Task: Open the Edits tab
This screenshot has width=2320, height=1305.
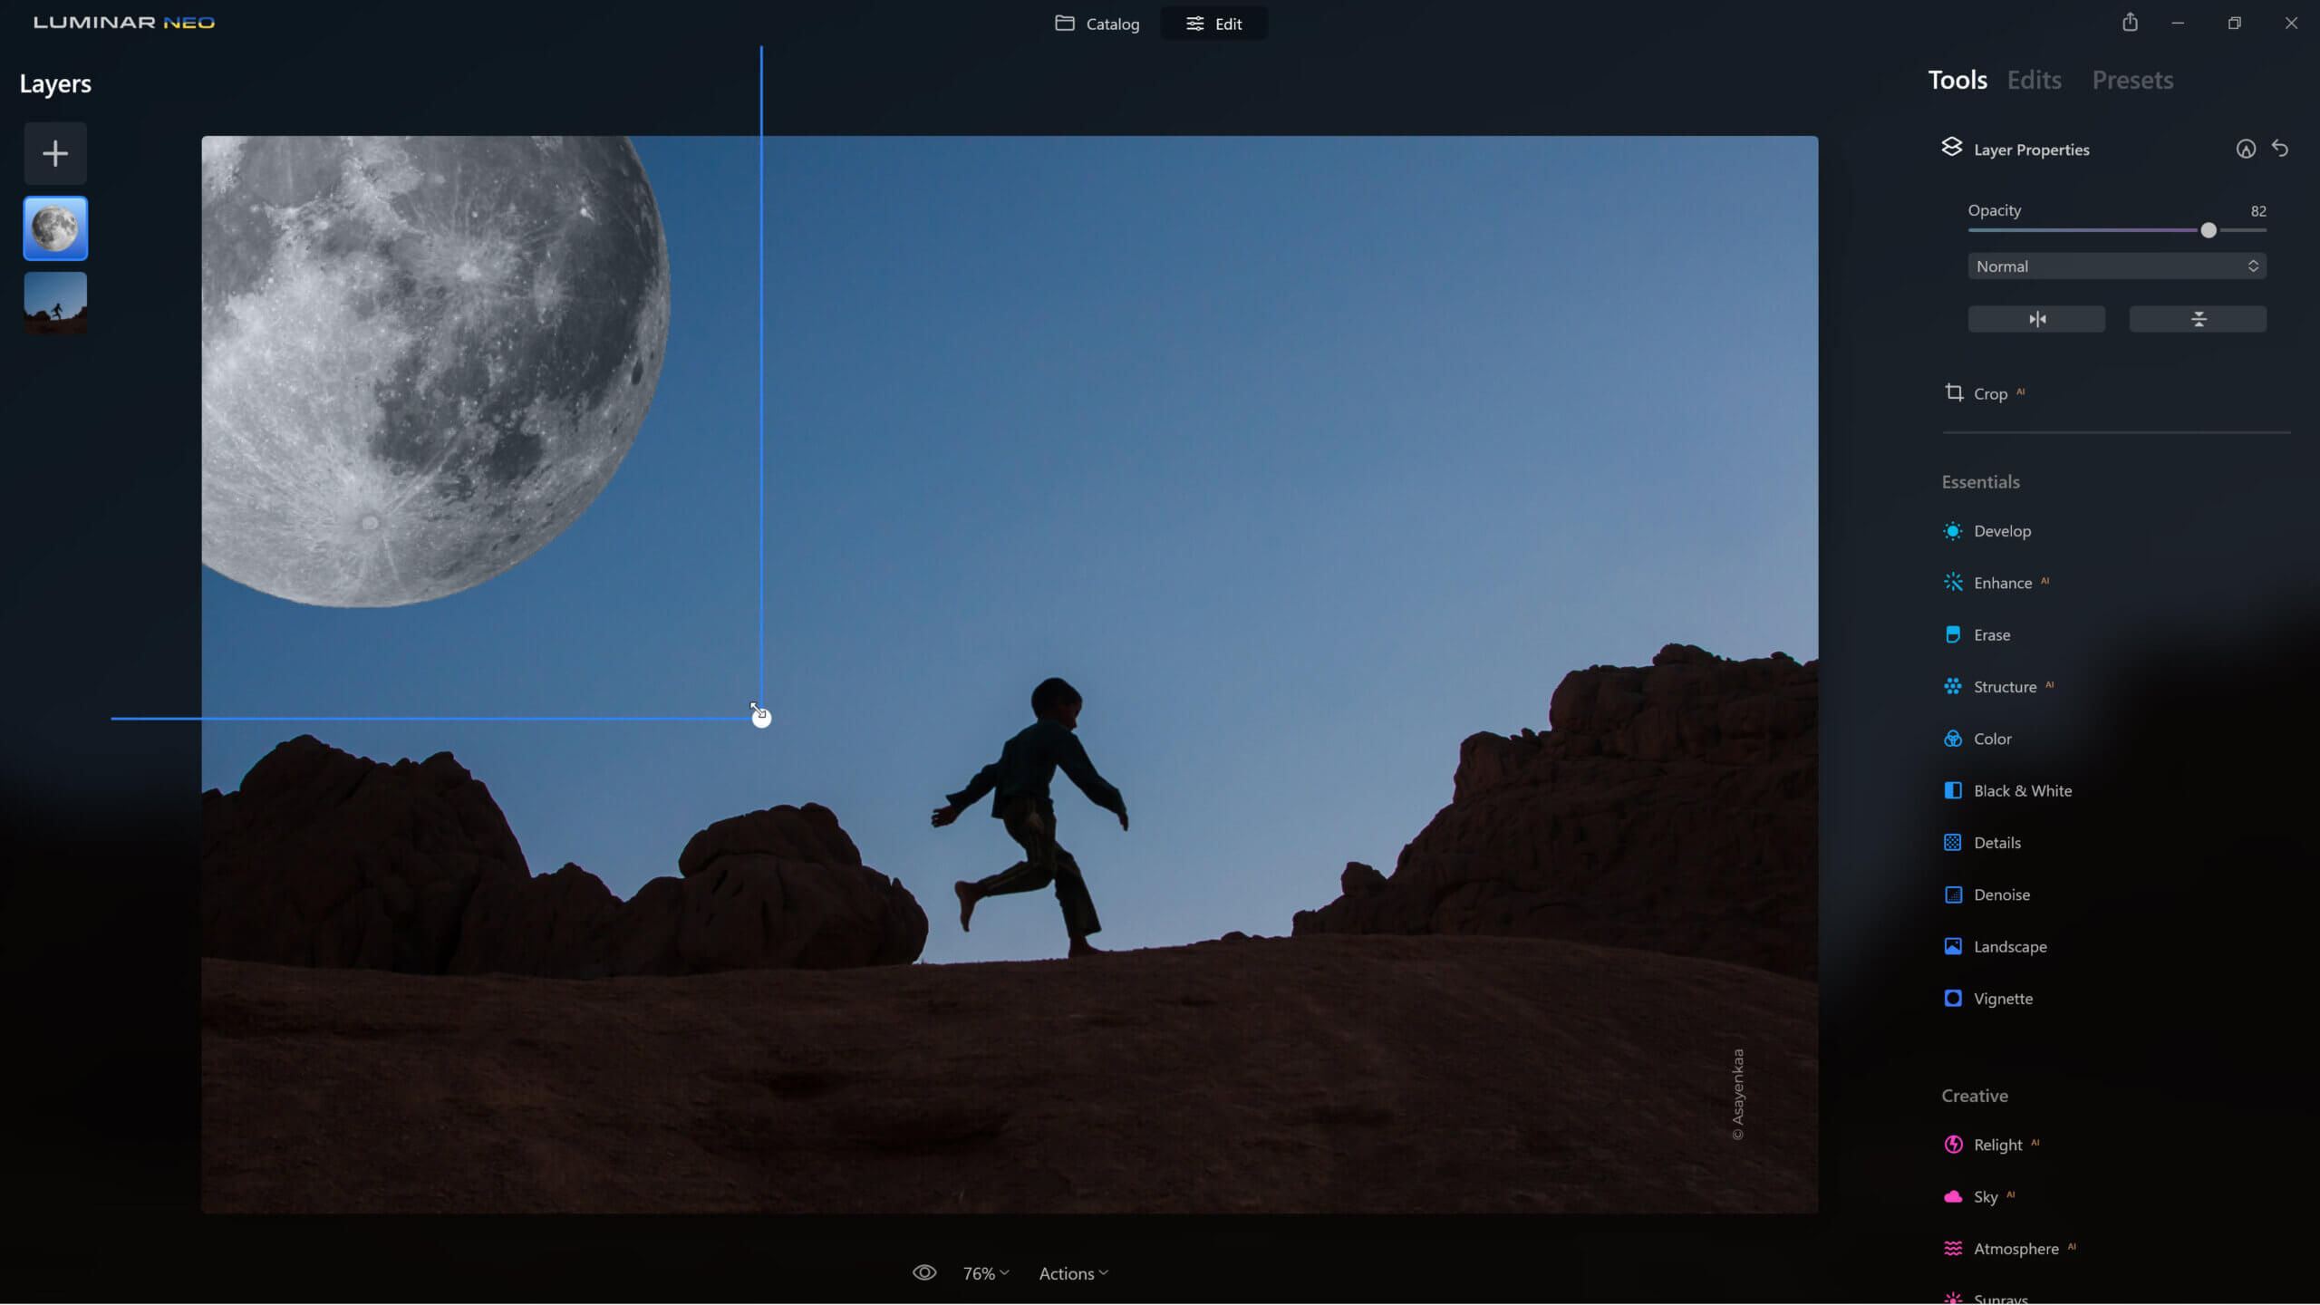Action: click(x=2034, y=80)
